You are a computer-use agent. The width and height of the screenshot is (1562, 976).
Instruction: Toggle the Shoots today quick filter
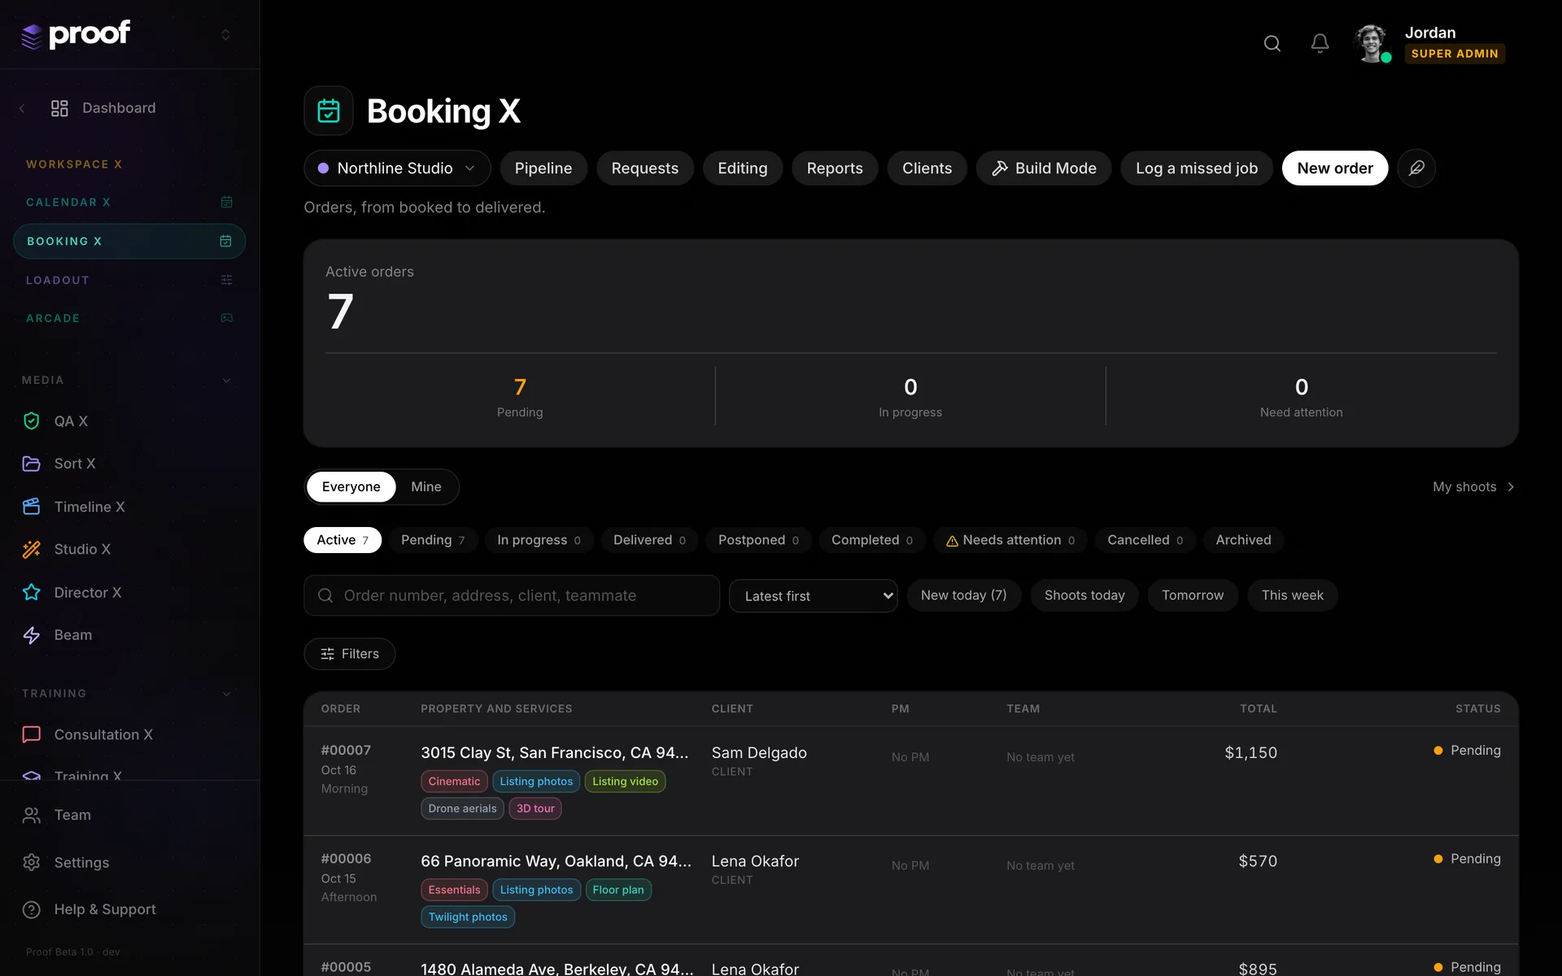[1084, 595]
